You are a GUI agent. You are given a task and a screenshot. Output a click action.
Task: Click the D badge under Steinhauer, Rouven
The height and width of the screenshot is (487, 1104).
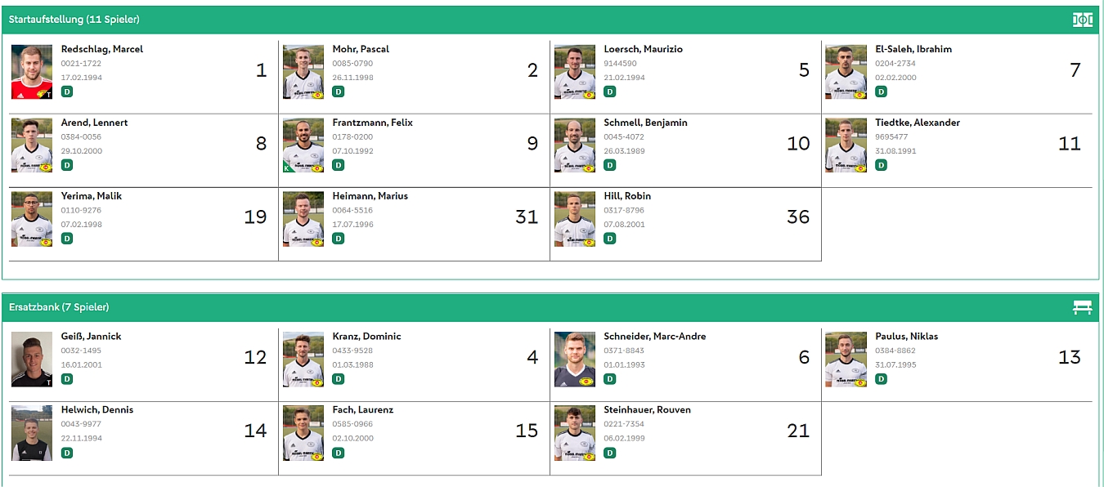coord(609,453)
